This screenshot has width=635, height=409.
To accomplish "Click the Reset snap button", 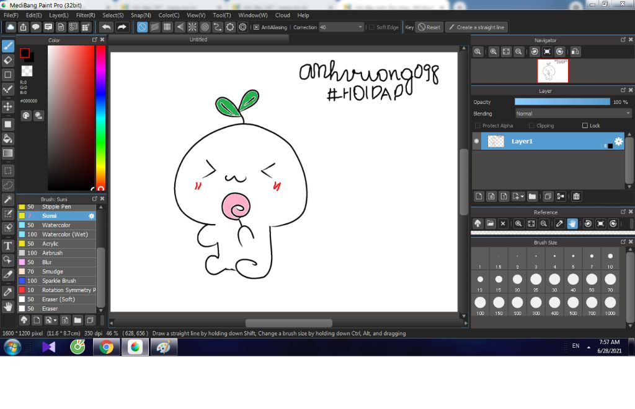I will (429, 27).
